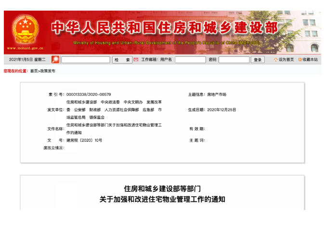This screenshot has width=324, height=225.
Task: Click the www.mohurd.gov.cn text under the emblem
Action: pos(25,48)
